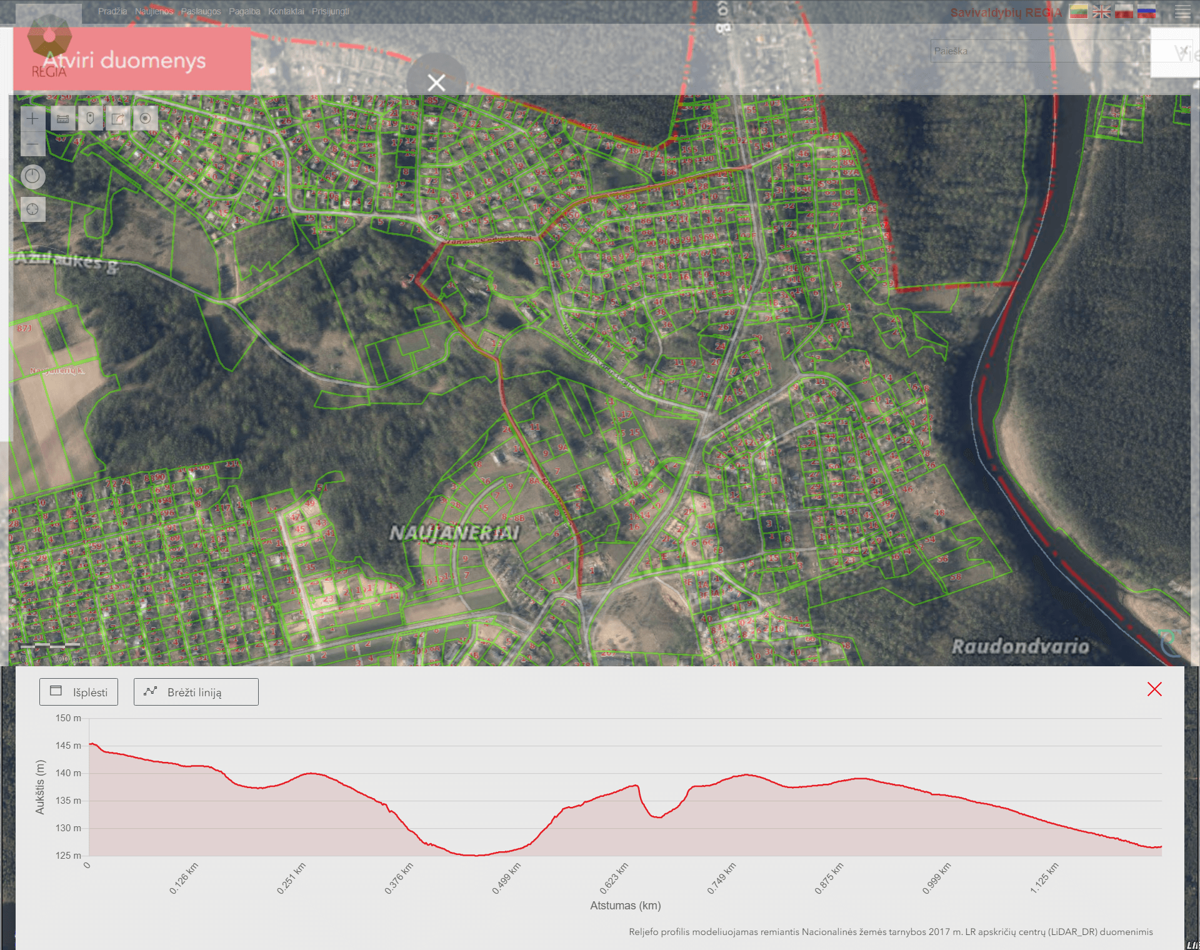Click the crosshair locate-me button

[x=32, y=209]
